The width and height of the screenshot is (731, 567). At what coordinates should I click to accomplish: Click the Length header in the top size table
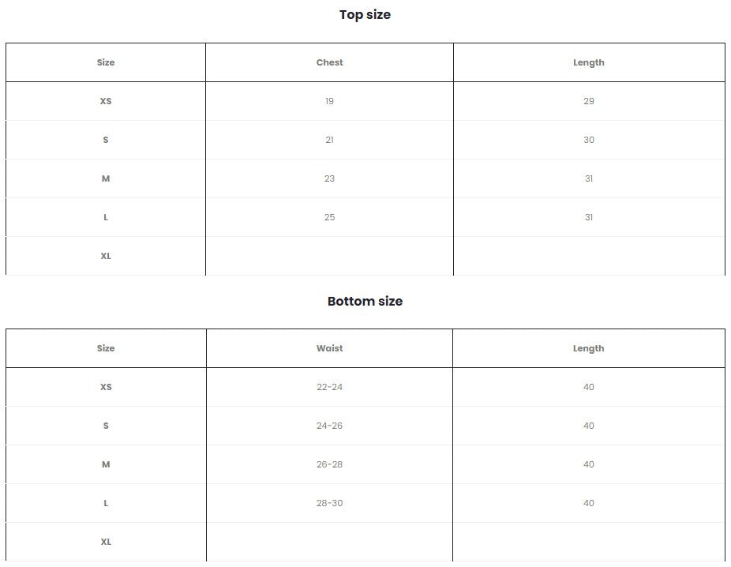(588, 62)
